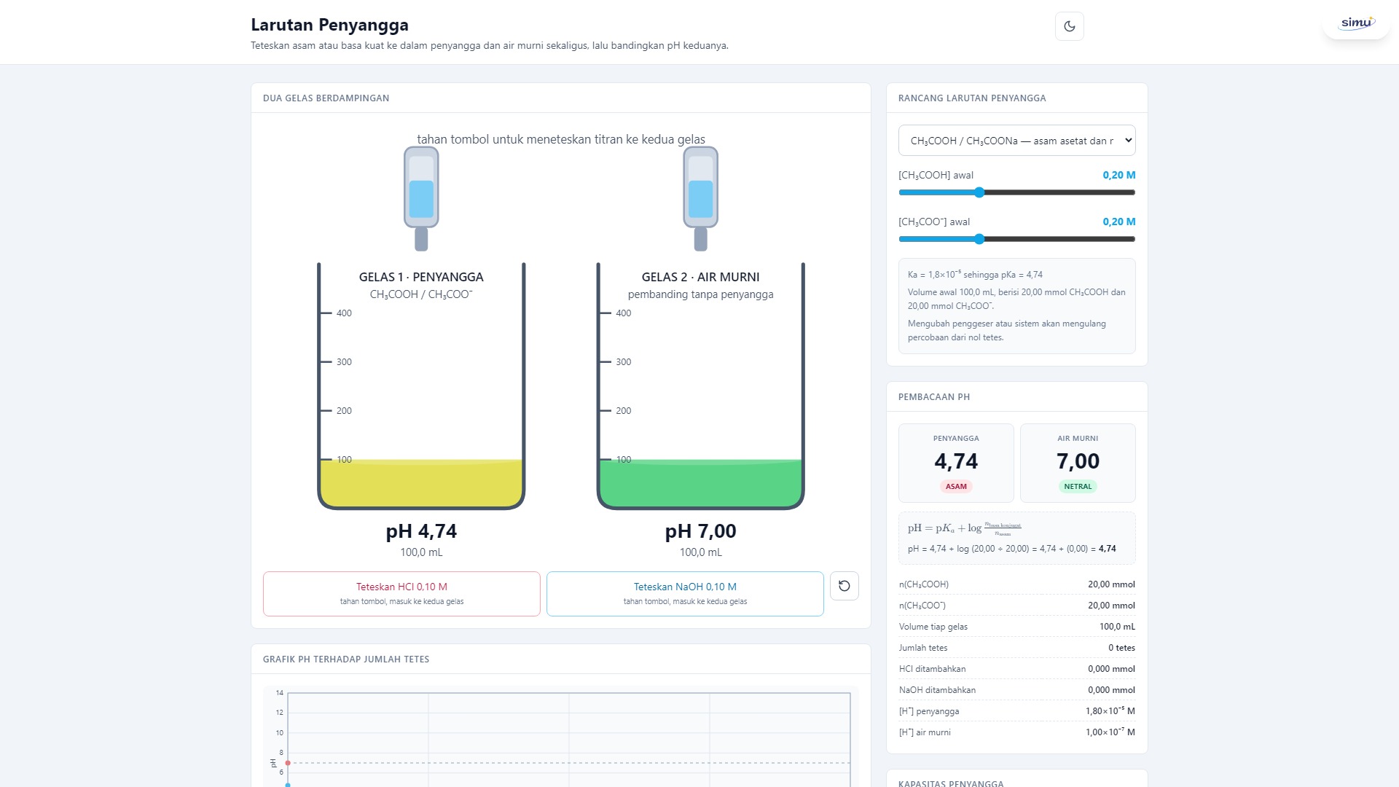Adjust the [CH₃COO⁻] awal slider handle
This screenshot has width=1399, height=787.
tap(979, 239)
